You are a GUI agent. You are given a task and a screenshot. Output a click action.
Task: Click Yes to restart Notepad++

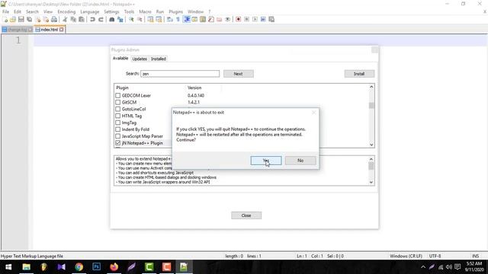pos(266,161)
